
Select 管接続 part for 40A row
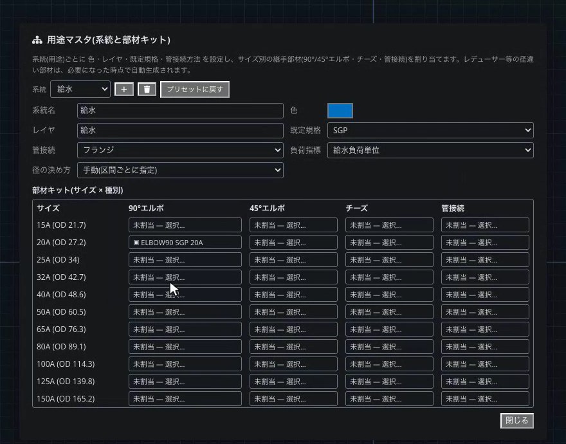[x=485, y=295]
